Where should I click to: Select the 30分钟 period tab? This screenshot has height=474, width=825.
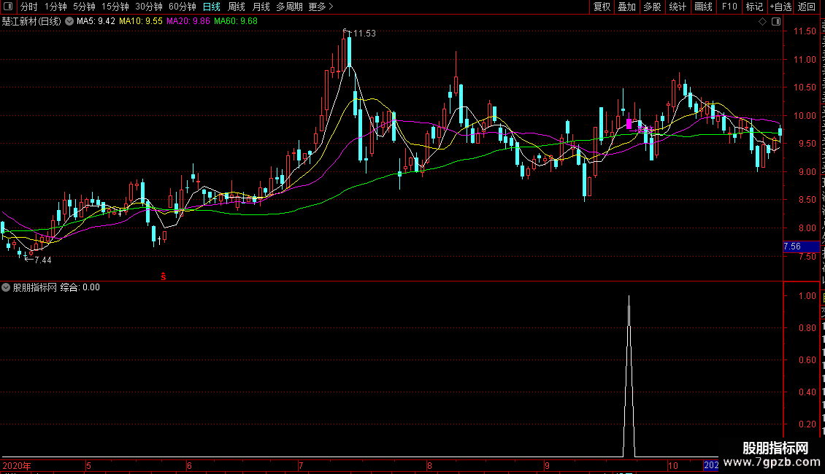148,7
